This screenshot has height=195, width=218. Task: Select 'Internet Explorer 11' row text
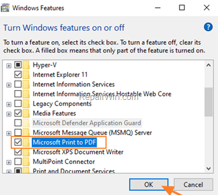click(x=60, y=75)
